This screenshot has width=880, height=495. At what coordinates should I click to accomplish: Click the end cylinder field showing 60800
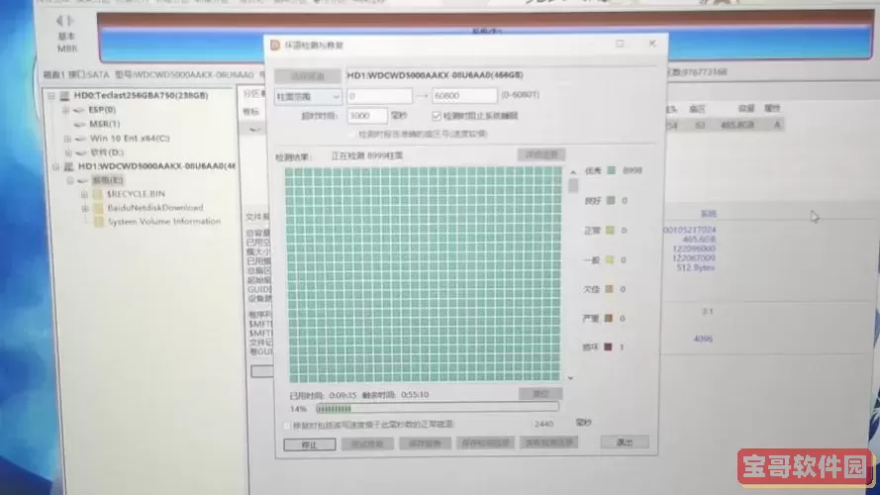pos(464,95)
